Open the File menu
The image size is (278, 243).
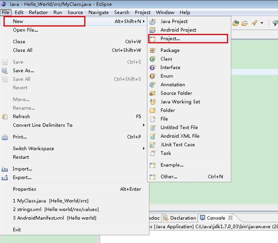(x=6, y=12)
